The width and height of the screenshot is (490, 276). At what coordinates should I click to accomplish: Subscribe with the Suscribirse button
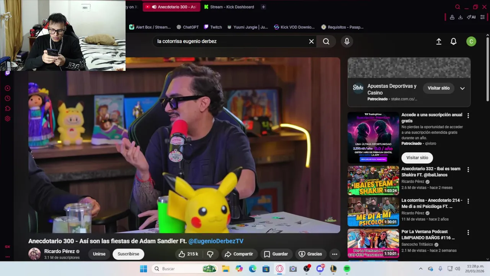tap(128, 254)
